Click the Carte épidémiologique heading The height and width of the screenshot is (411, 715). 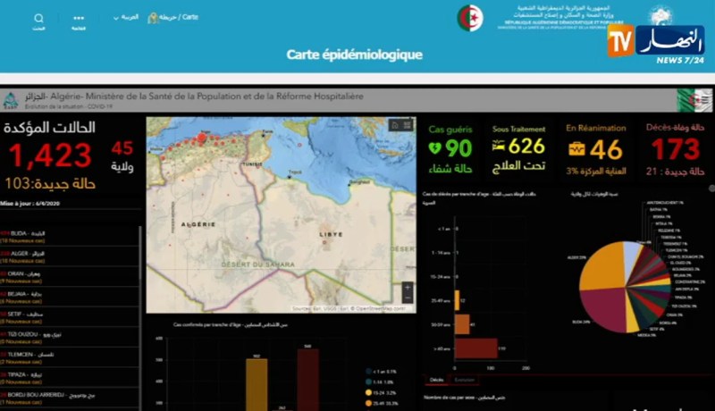(x=354, y=55)
